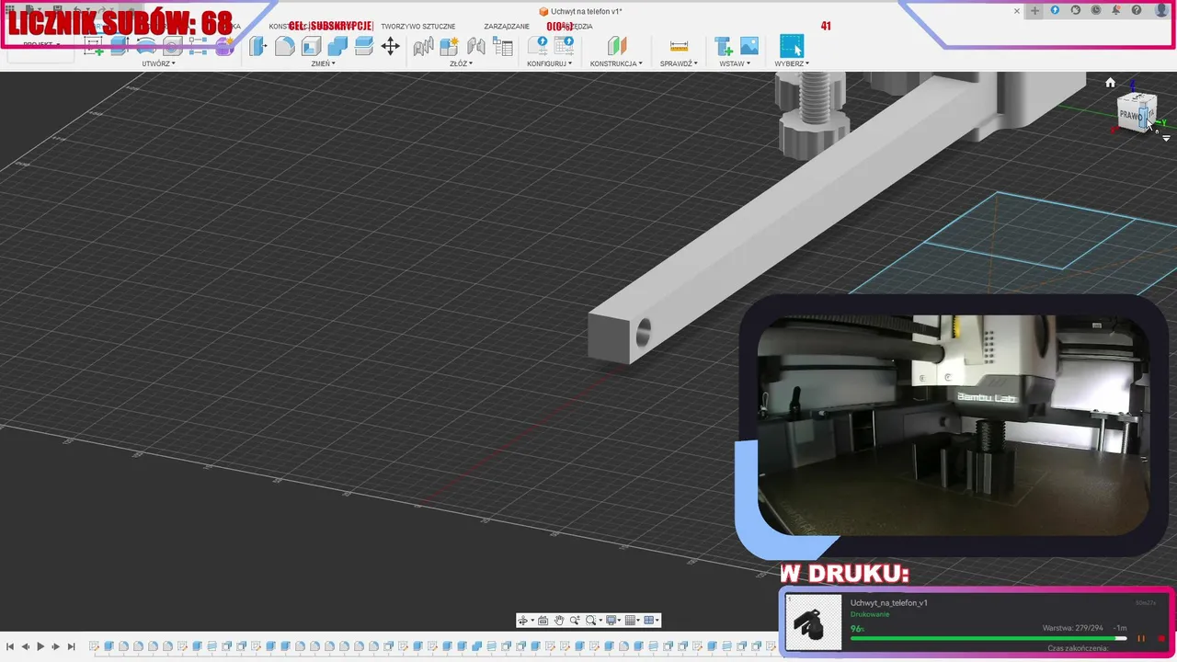
Task: Expand the KONFIGURUJ dropdown
Action: pyautogui.click(x=550, y=63)
